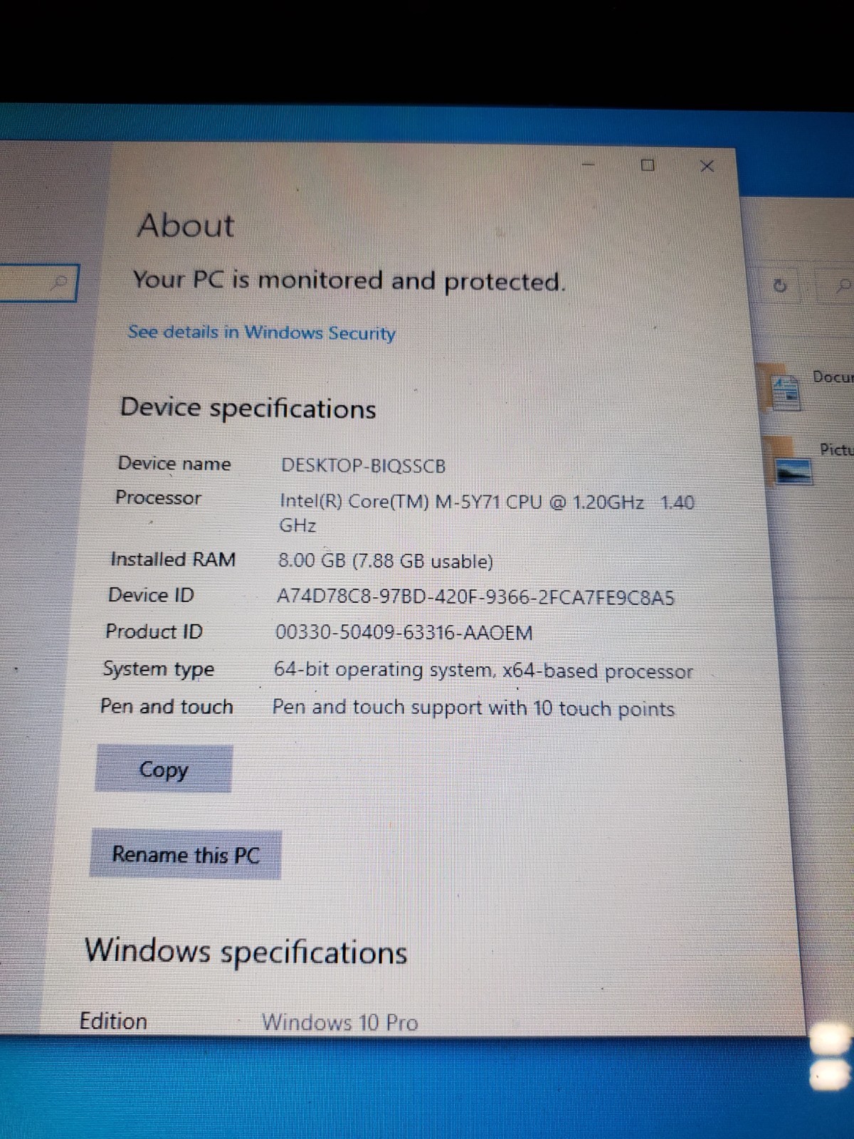Image resolution: width=854 pixels, height=1139 pixels.
Task: Click the Device ID label
Action: (x=151, y=595)
